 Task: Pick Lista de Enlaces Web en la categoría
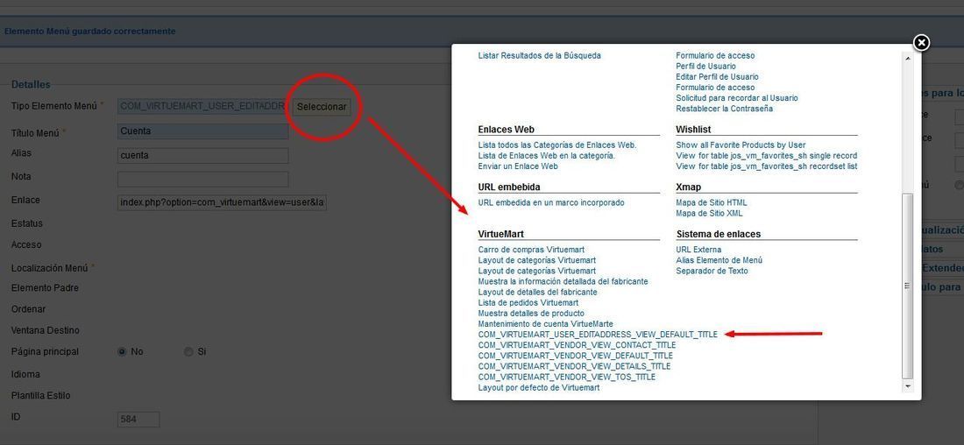point(547,156)
